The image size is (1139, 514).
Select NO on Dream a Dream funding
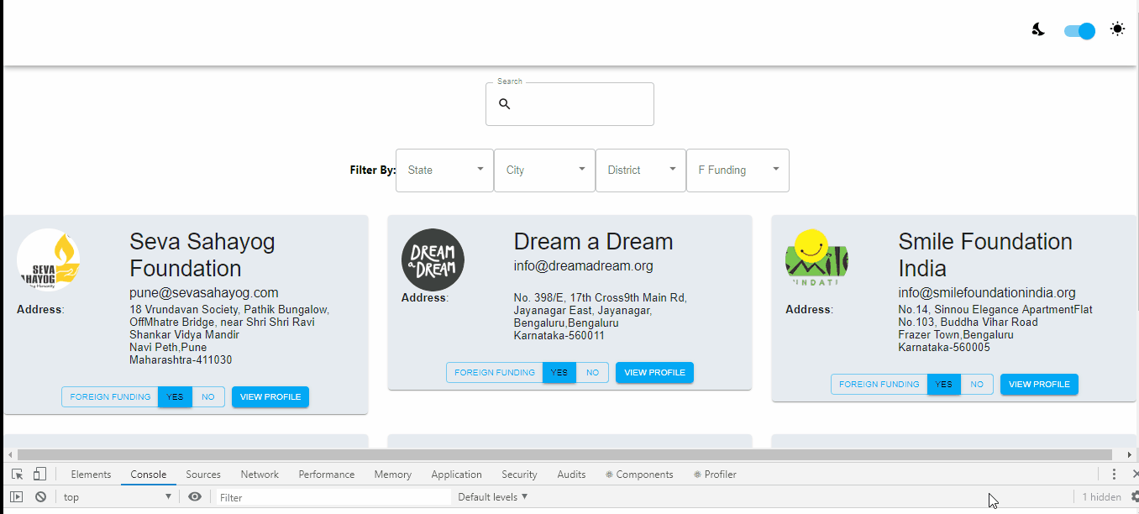coord(593,373)
